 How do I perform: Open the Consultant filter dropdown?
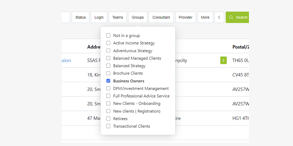(x=161, y=17)
